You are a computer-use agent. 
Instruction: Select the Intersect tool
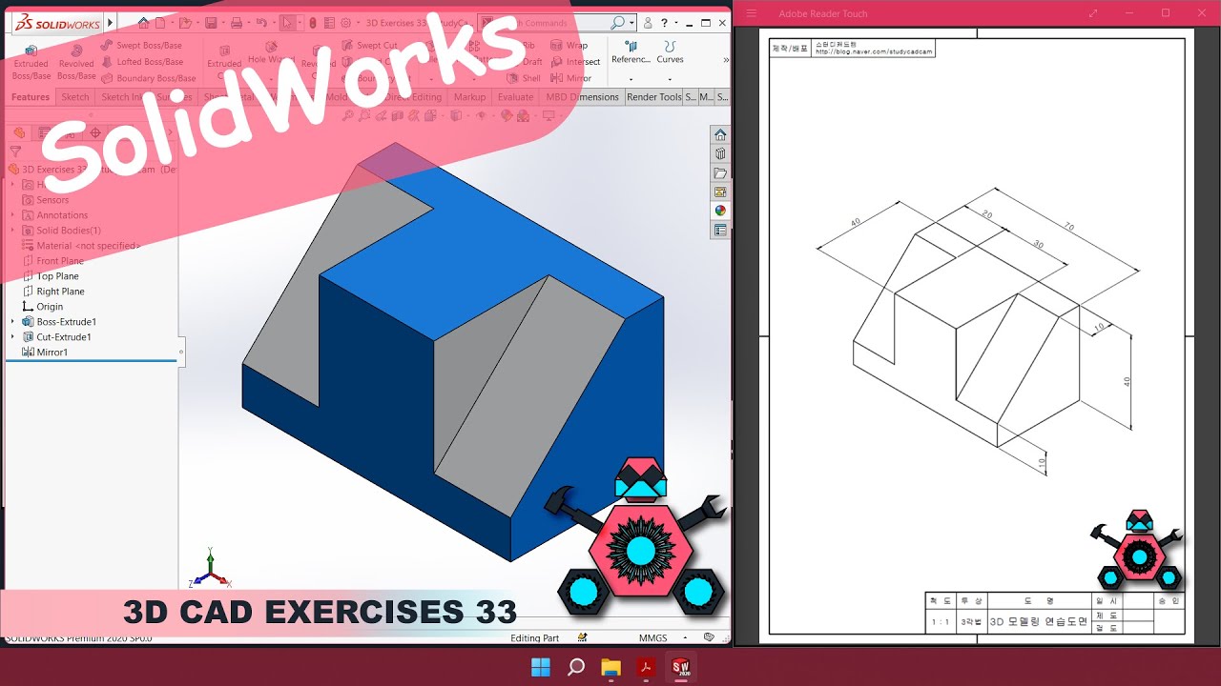point(576,62)
